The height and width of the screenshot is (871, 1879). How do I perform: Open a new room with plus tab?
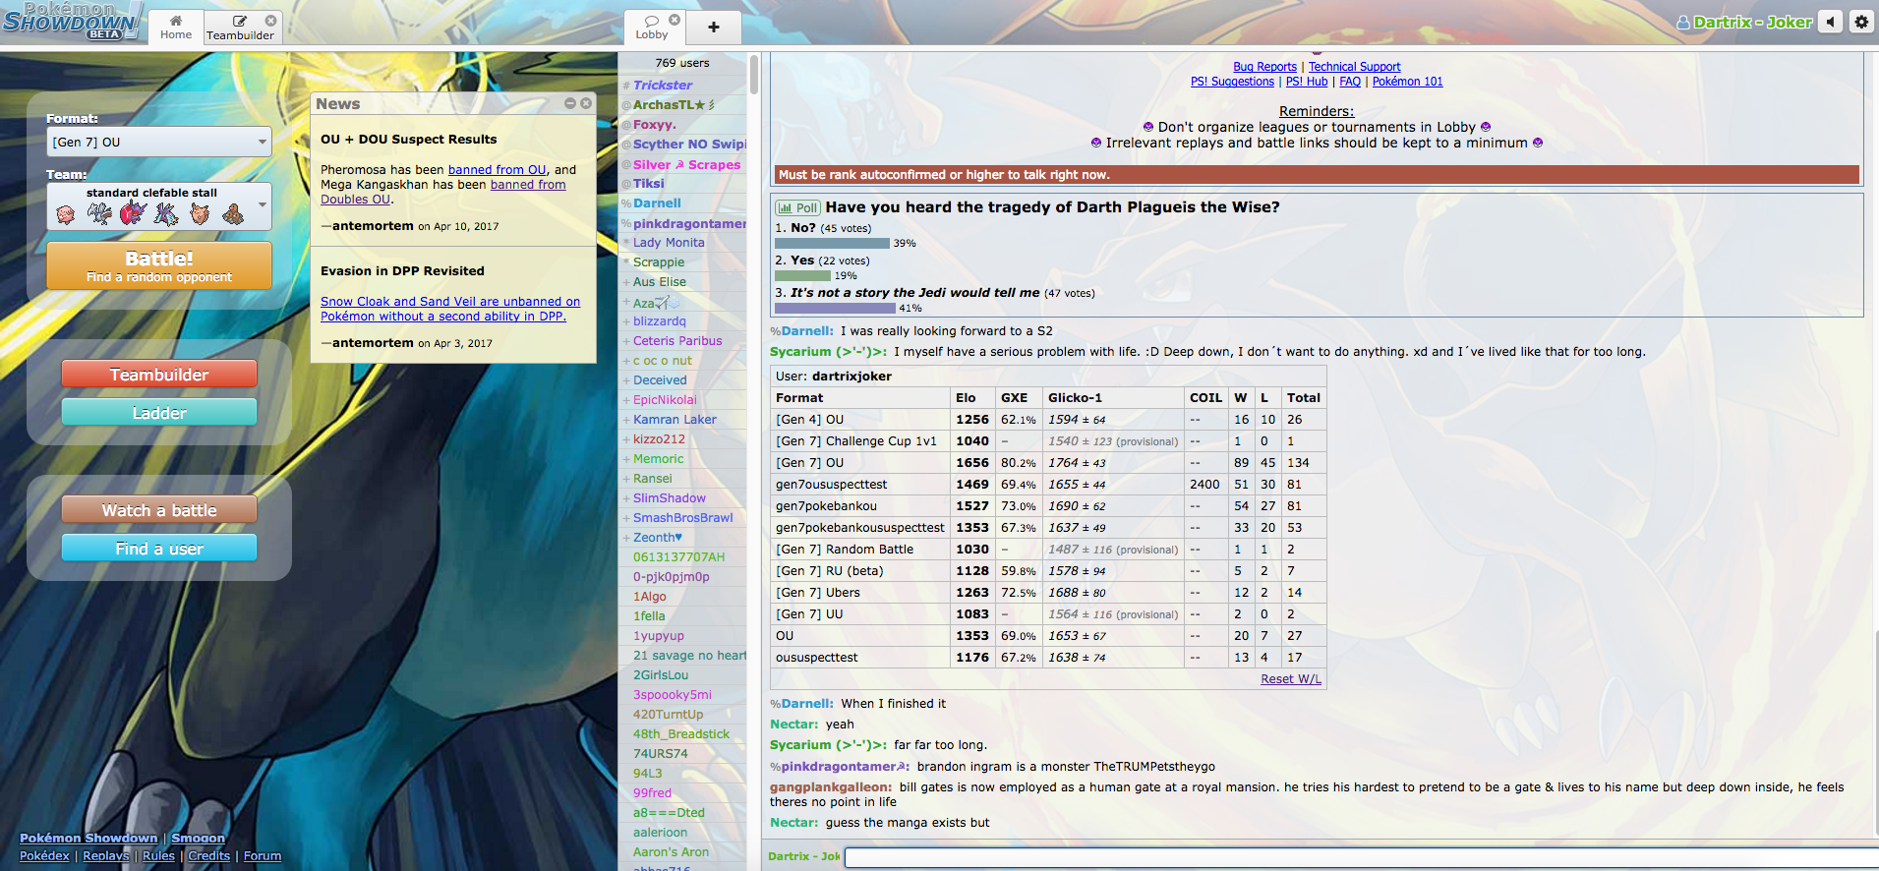pos(714,28)
